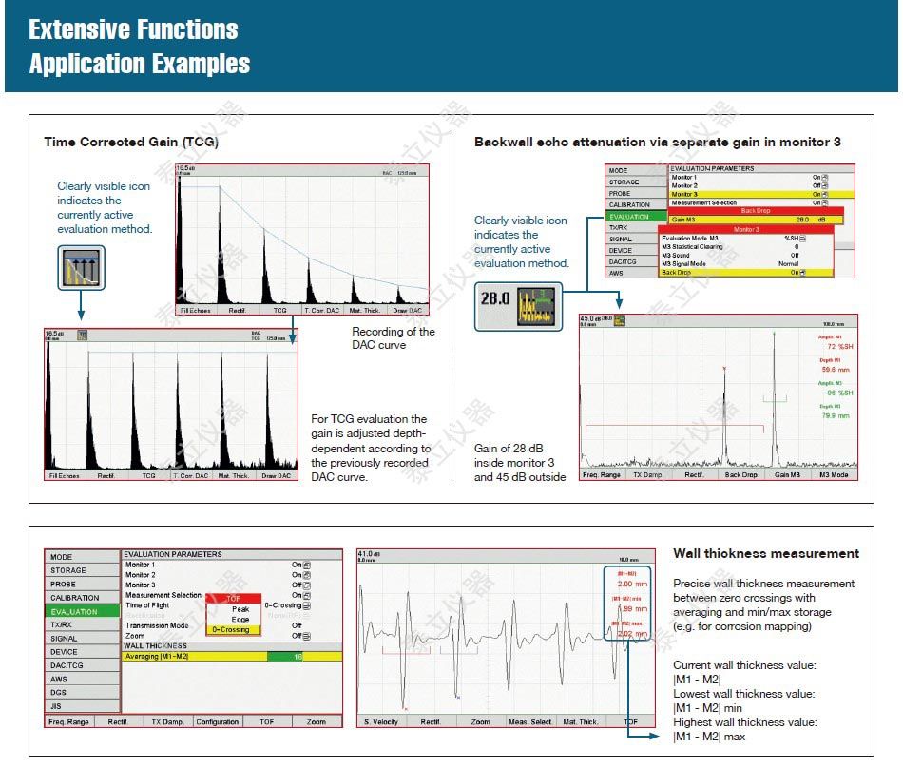Choose Peak in the TOF popup list
The height and width of the screenshot is (767, 903).
(x=240, y=609)
